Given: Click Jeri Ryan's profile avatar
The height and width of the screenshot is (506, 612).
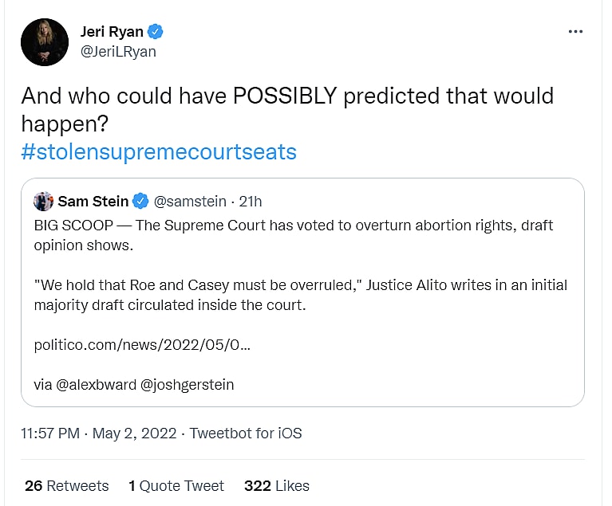Looking at the screenshot, I should [44, 42].
